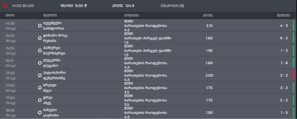Click the ბრესტი – მეცი soccer ball icon
Image resolution: width=297 pixels, height=119 pixels.
[x=40, y=88]
